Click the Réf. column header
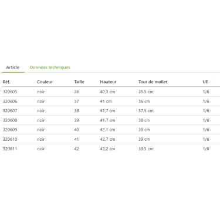220x220 pixels. 6,82
